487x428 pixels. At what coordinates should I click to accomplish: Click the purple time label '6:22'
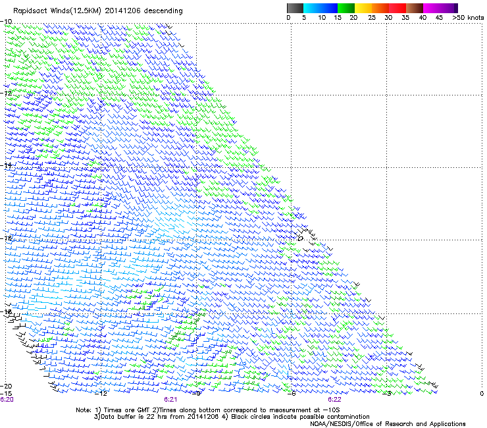pos(334,400)
